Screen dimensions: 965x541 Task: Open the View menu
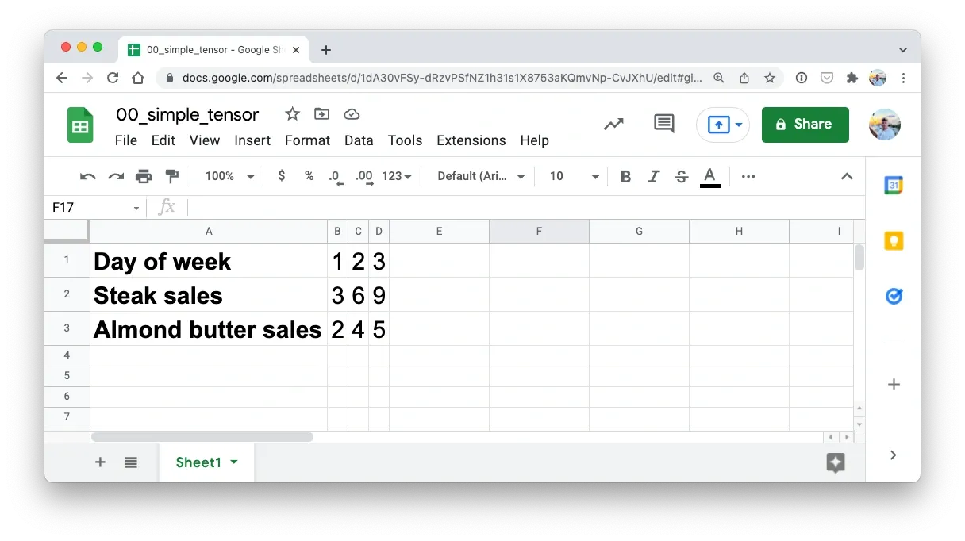(205, 140)
